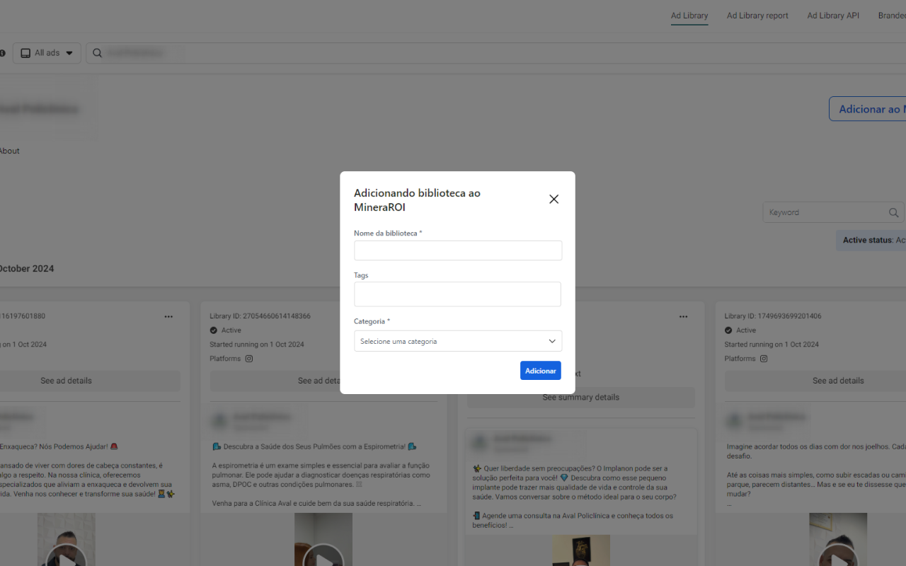Image resolution: width=906 pixels, height=566 pixels.
Task: Click the Library ID: 1749693699201406 text
Action: [x=773, y=316]
